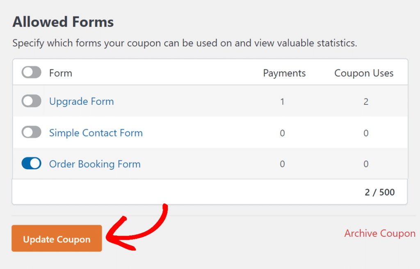Click the Payments column header
The height and width of the screenshot is (269, 420).
coord(284,73)
